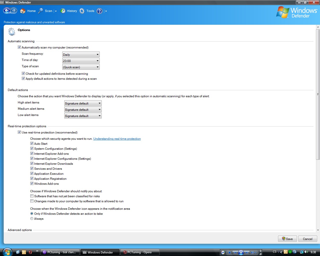Open the network tray icon
The image size is (320, 256).
coord(302,252)
